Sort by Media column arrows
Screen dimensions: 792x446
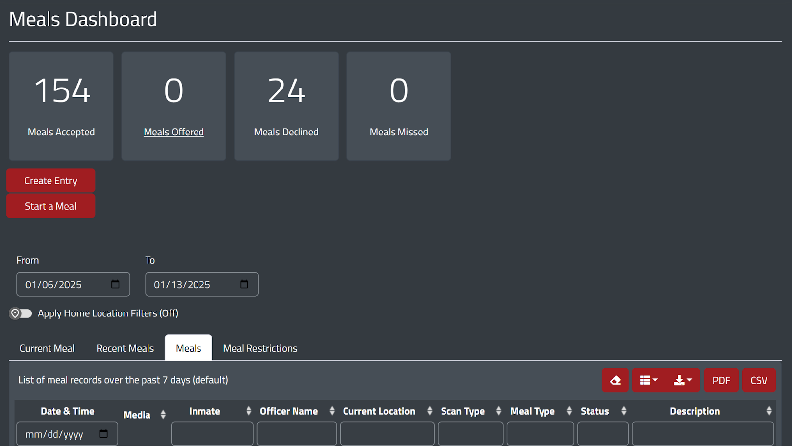163,415
